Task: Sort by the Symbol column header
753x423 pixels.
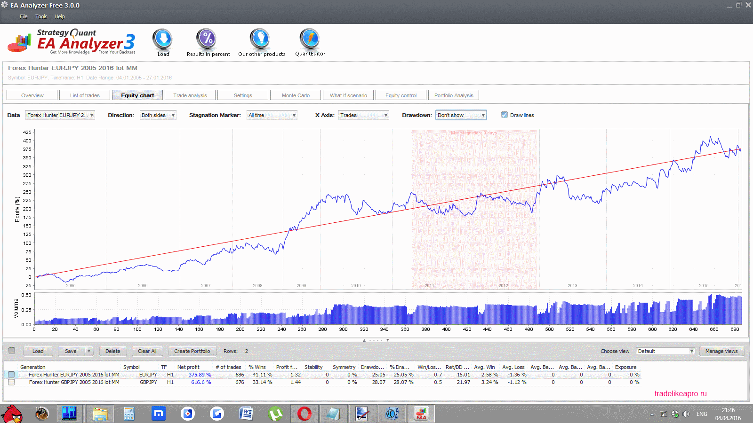Action: [x=131, y=367]
